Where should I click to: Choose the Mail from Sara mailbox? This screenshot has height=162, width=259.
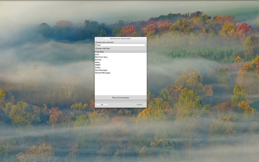pyautogui.click(x=101, y=57)
